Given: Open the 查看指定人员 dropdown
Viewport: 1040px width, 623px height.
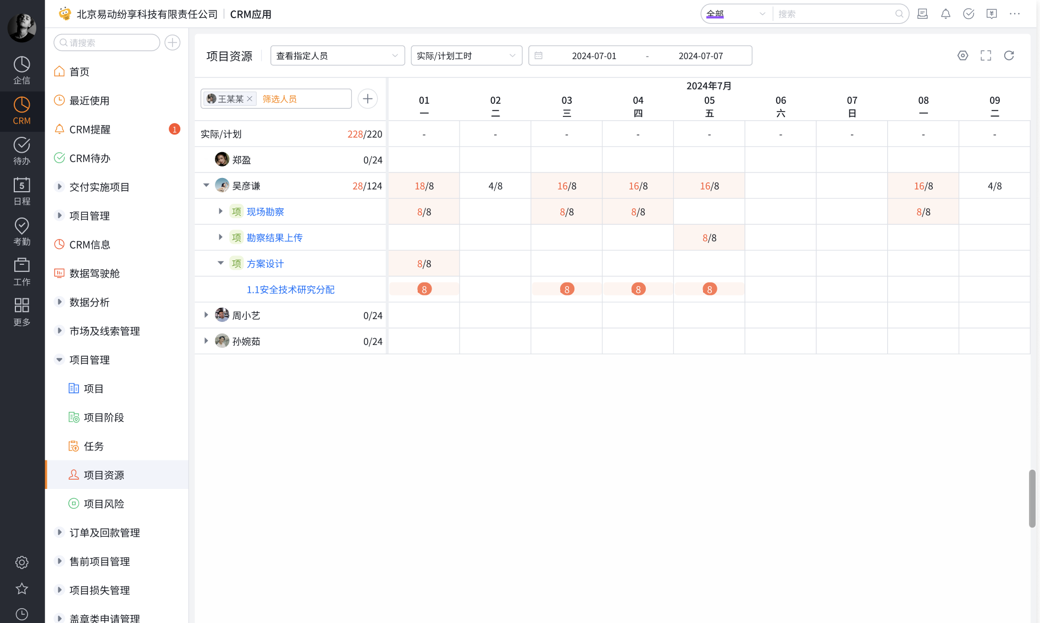Looking at the screenshot, I should pyautogui.click(x=337, y=56).
